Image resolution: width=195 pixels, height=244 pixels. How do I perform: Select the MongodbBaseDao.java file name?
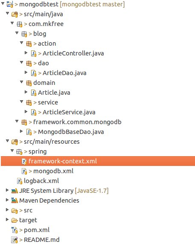click(71, 132)
